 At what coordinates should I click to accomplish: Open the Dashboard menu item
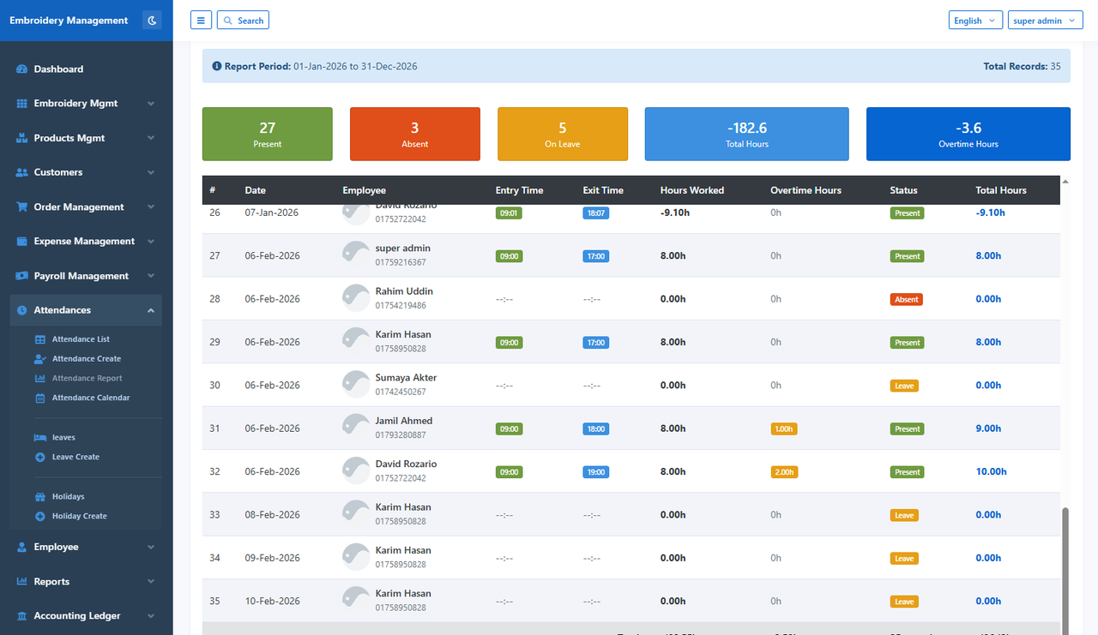pyautogui.click(x=86, y=69)
